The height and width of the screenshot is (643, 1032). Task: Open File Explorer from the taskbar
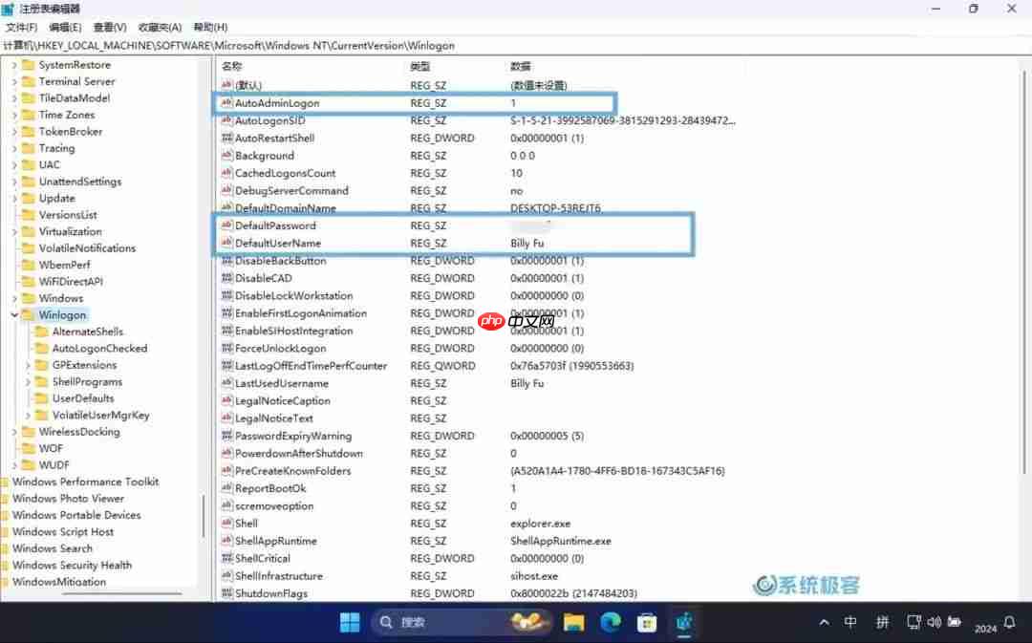coord(572,622)
